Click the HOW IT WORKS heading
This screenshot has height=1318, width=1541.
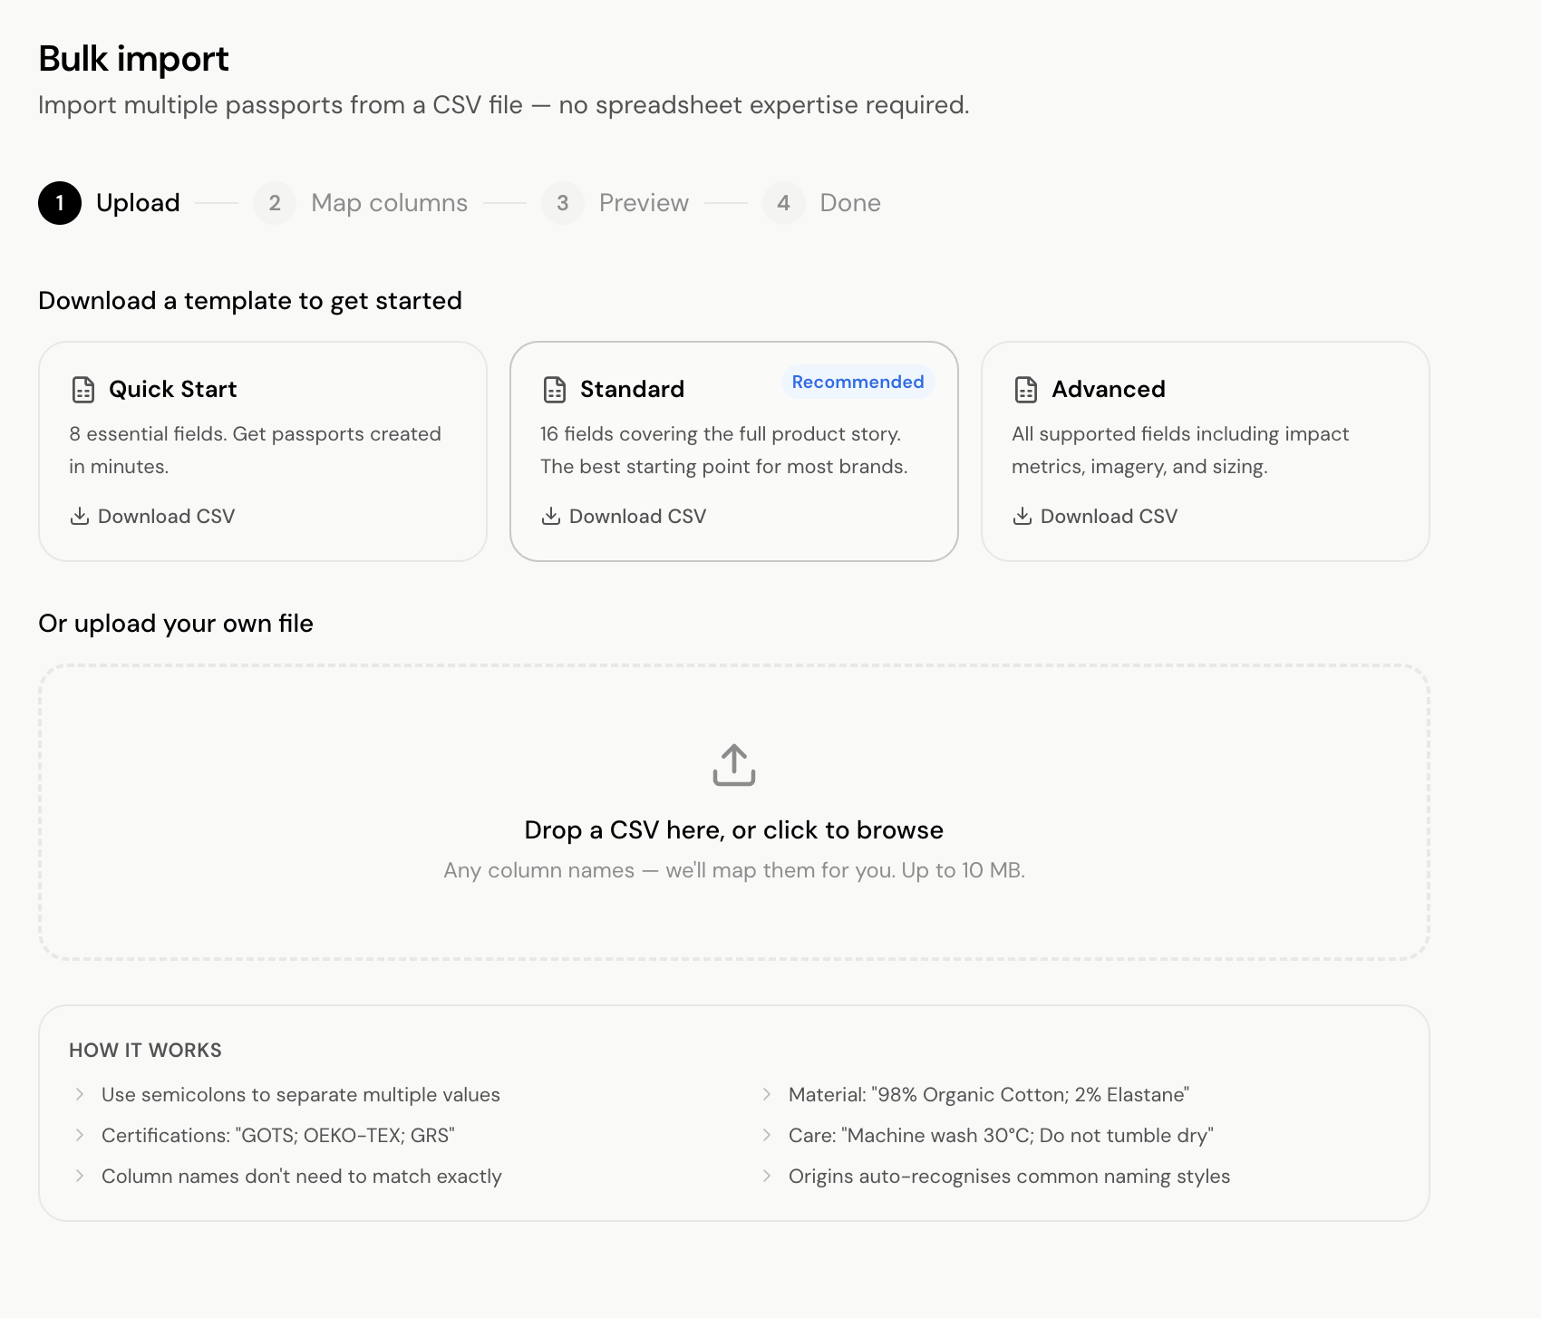click(x=145, y=1050)
